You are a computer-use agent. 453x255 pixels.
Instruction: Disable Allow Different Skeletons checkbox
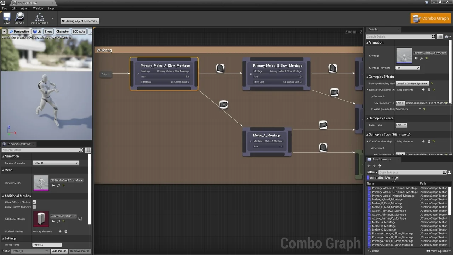coord(34,202)
